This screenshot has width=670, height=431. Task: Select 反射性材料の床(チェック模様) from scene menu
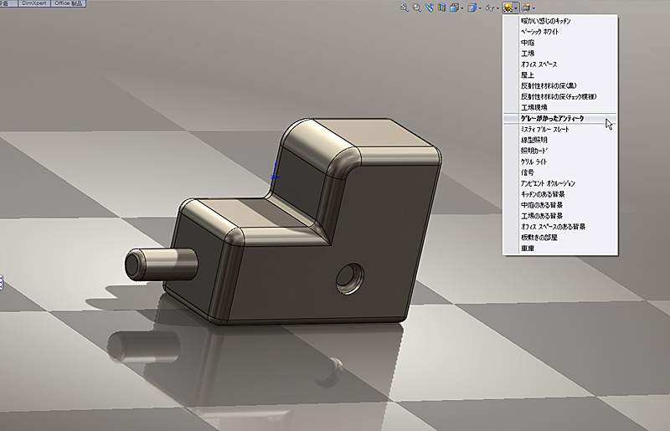(x=558, y=97)
